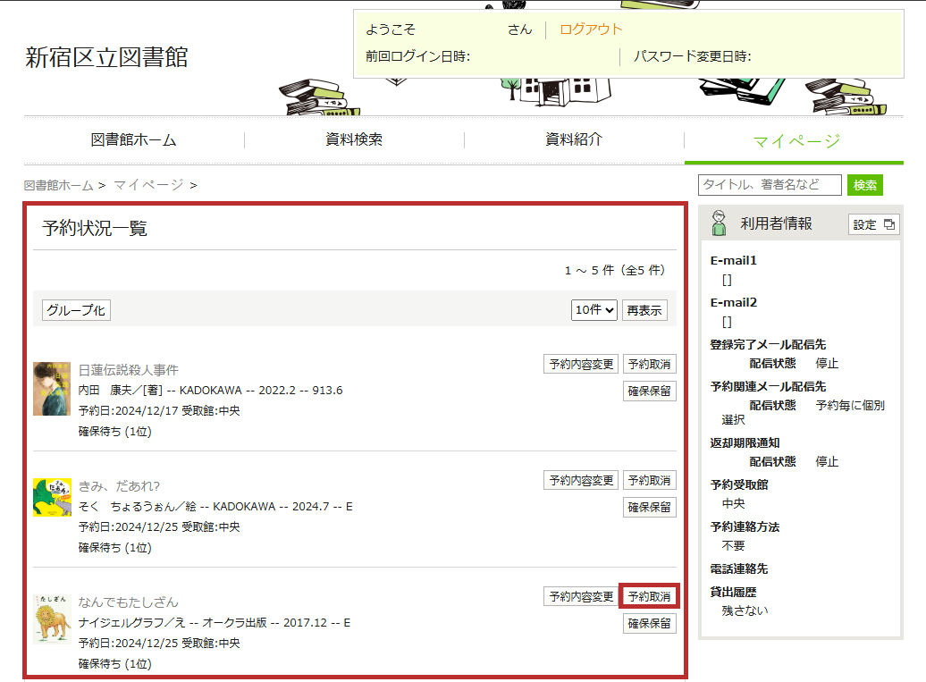Open 資料紹介 tab

[x=574, y=139]
